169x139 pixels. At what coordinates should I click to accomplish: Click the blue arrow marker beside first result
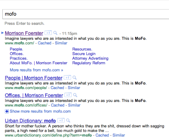[x=2, y=33]
